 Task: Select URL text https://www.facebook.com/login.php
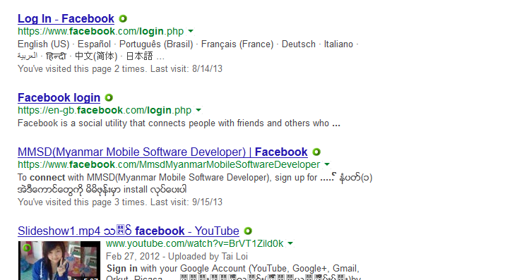point(100,31)
